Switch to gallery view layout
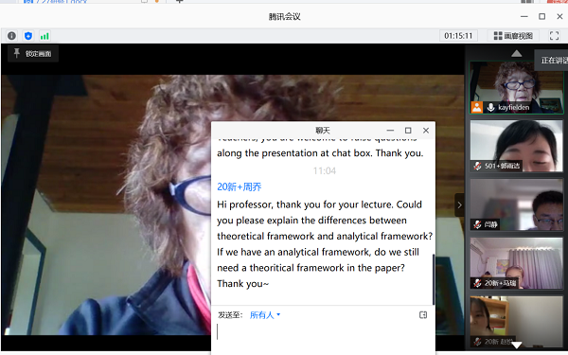Viewport: 568px width, 355px height. coord(513,36)
